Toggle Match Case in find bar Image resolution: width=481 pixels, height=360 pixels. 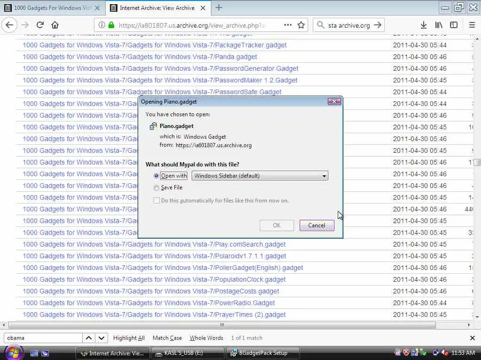pyautogui.click(x=167, y=338)
